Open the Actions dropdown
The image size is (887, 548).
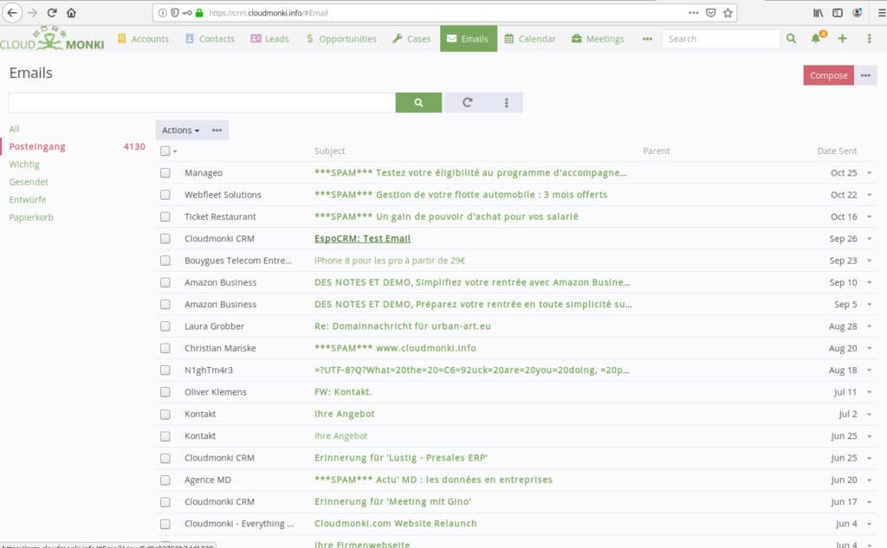180,130
